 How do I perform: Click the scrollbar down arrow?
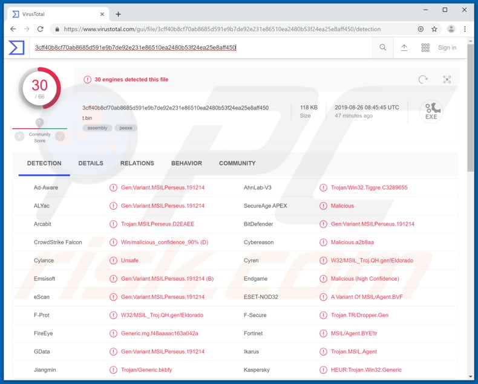point(471,377)
